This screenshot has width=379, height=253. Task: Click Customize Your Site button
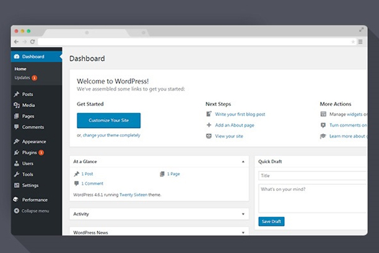(108, 120)
